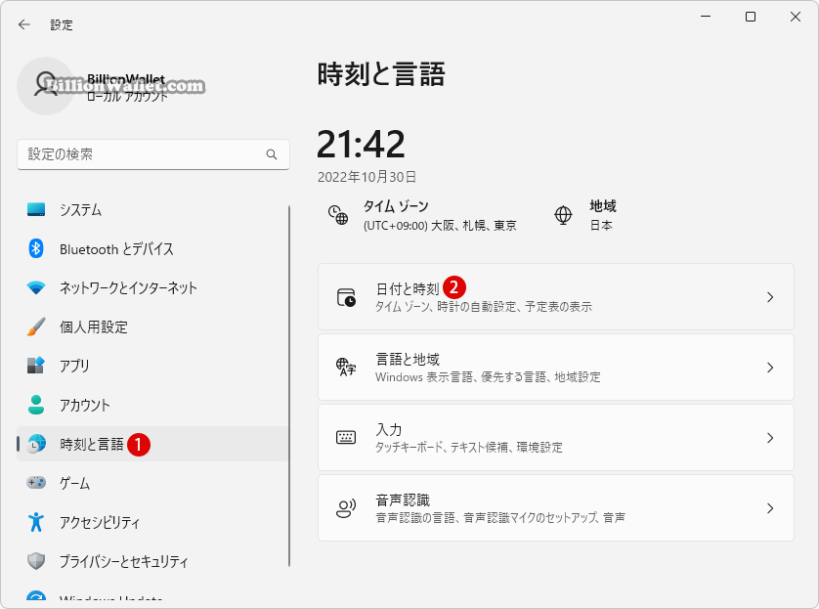Open Bluetooth とデバイス category

[152, 248]
